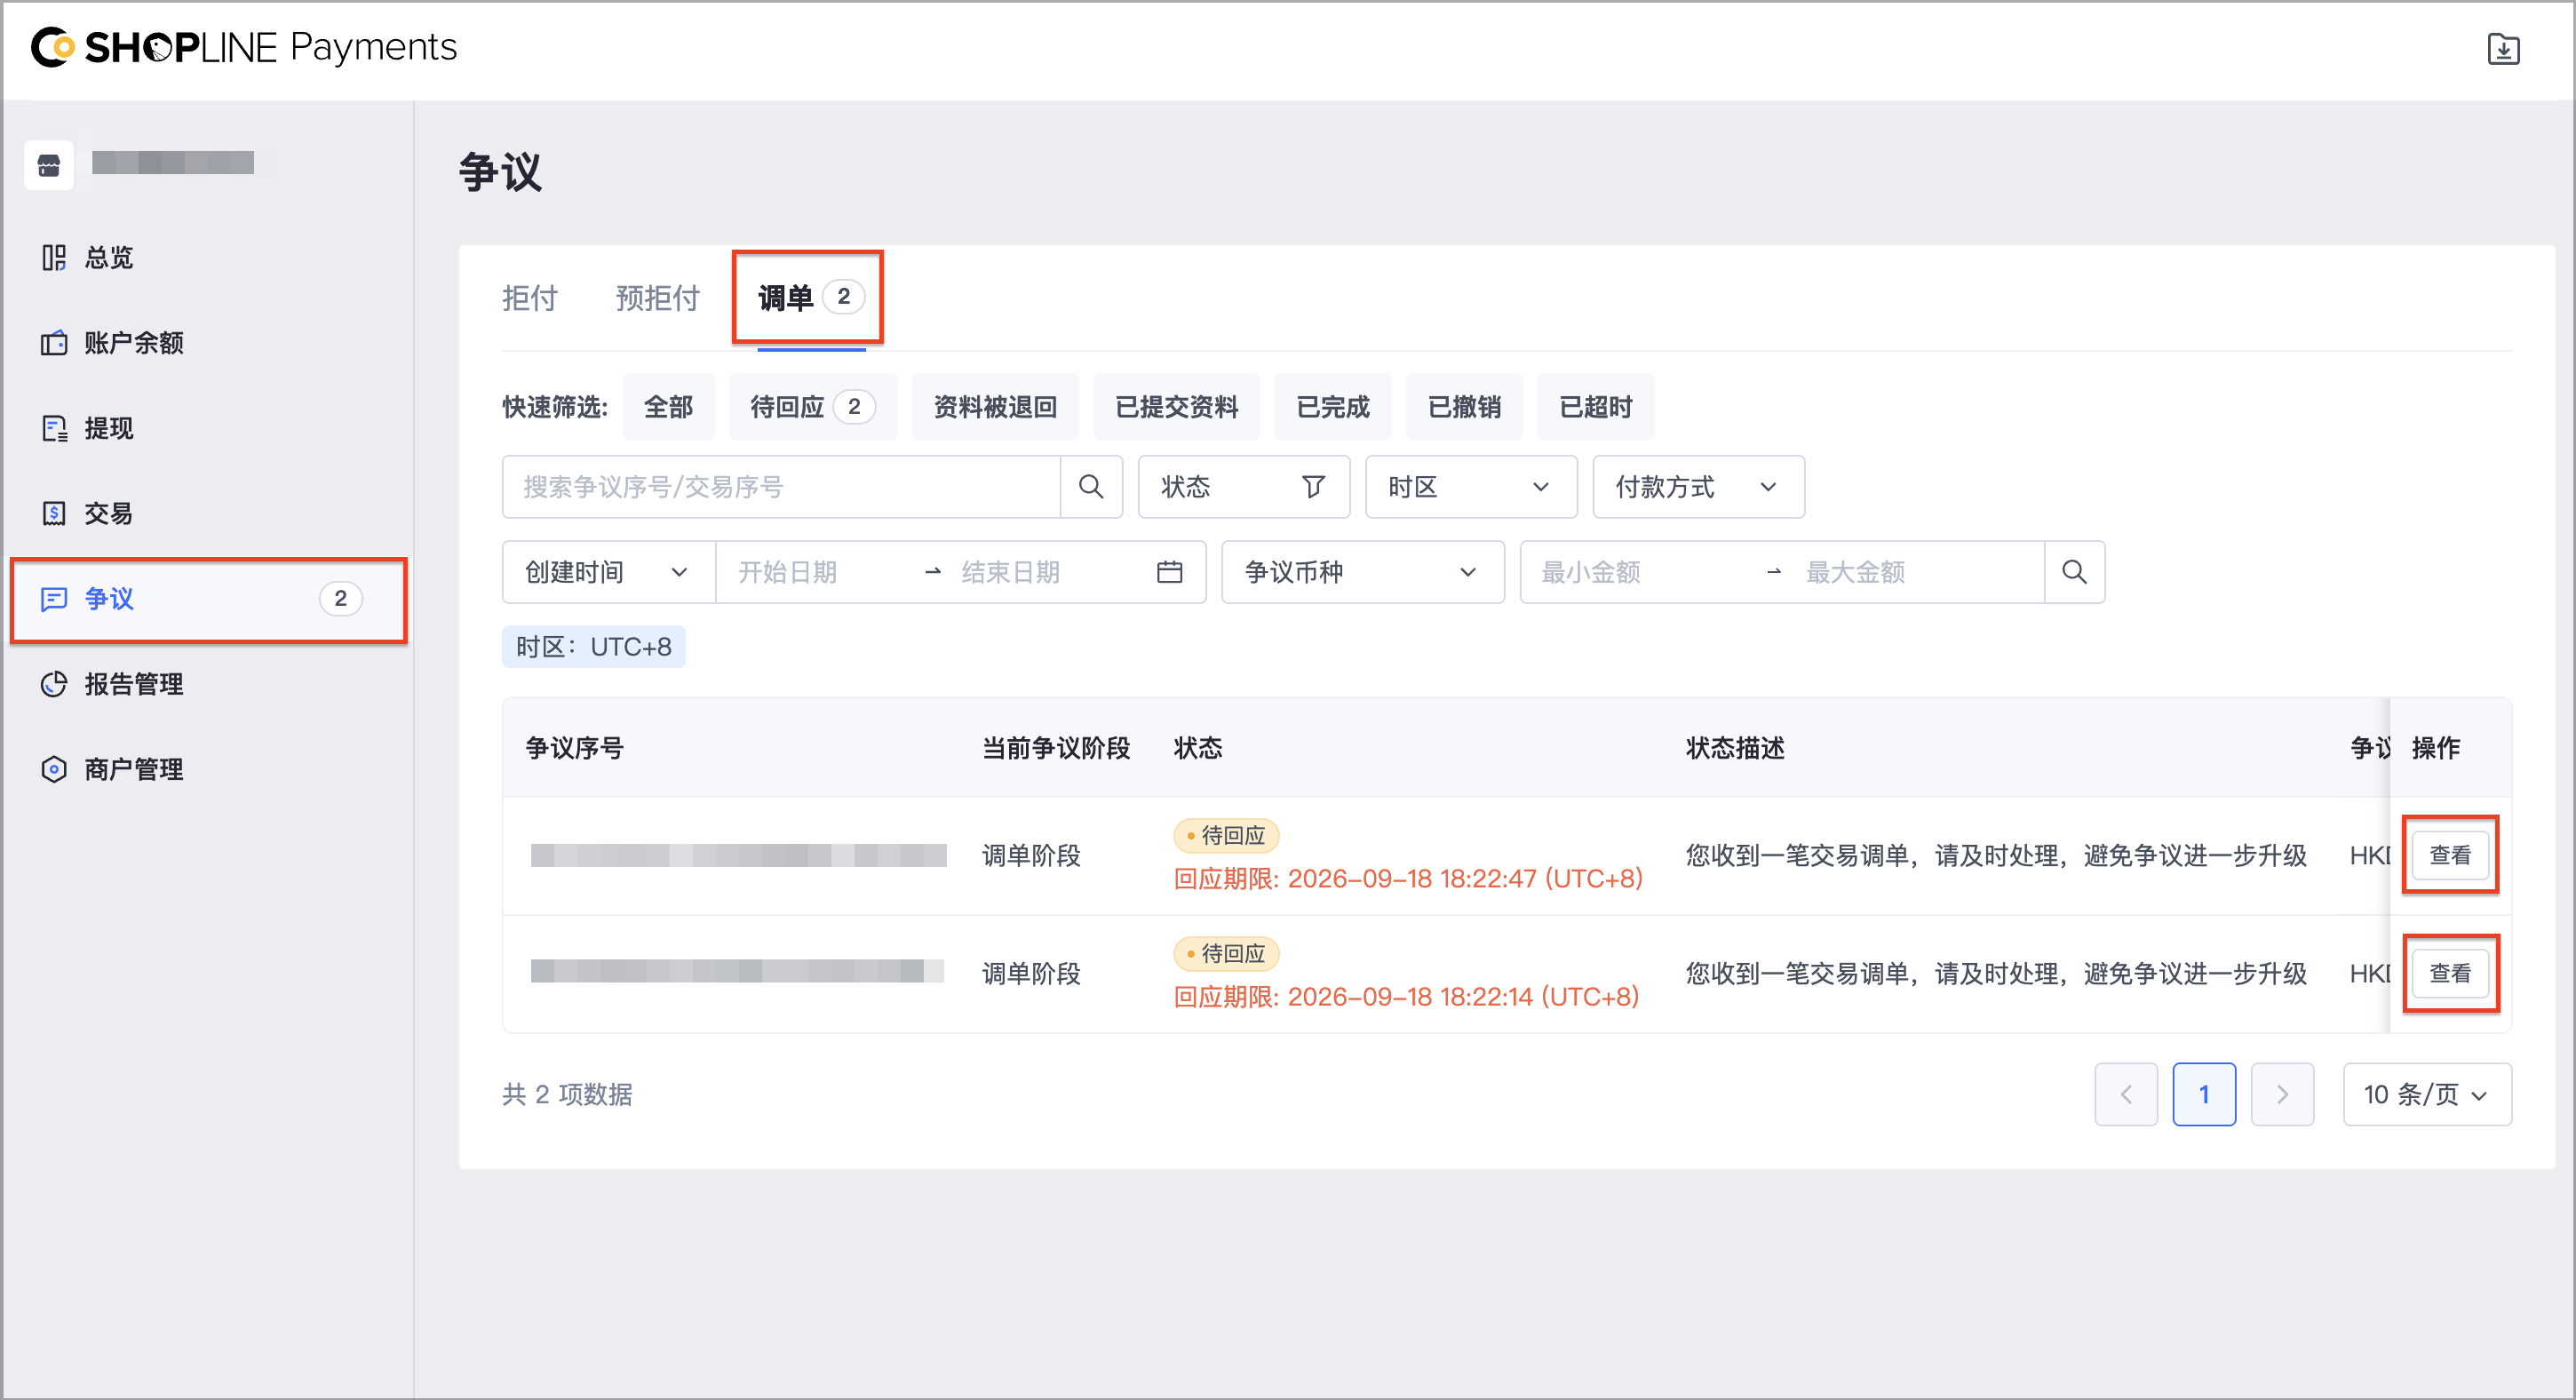Click the 搜索争议序号/交易序号 search field
Image resolution: width=2576 pixels, height=1400 pixels.
[x=781, y=487]
